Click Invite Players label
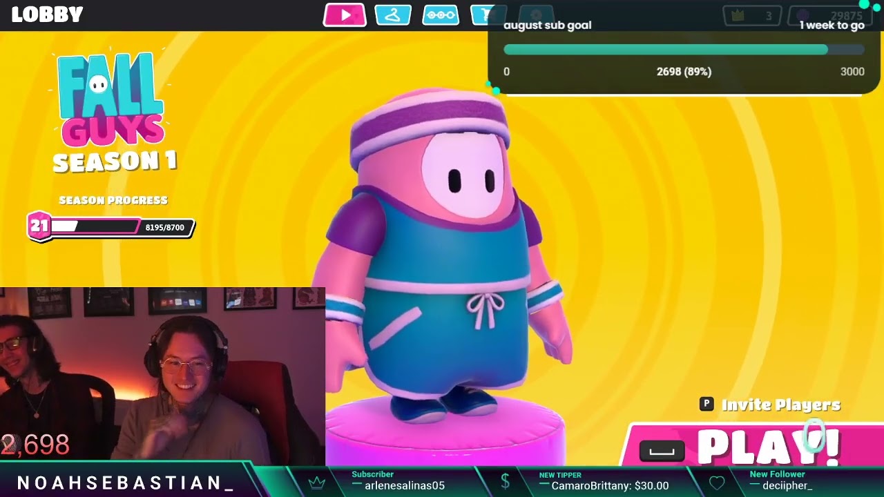Viewport: 884px width, 497px height. [780, 405]
